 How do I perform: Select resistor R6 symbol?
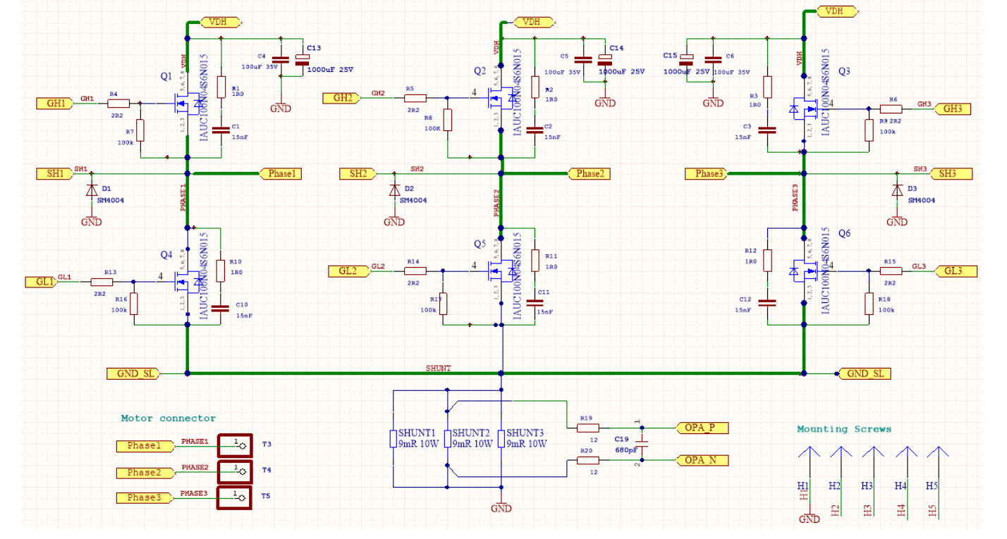891,109
